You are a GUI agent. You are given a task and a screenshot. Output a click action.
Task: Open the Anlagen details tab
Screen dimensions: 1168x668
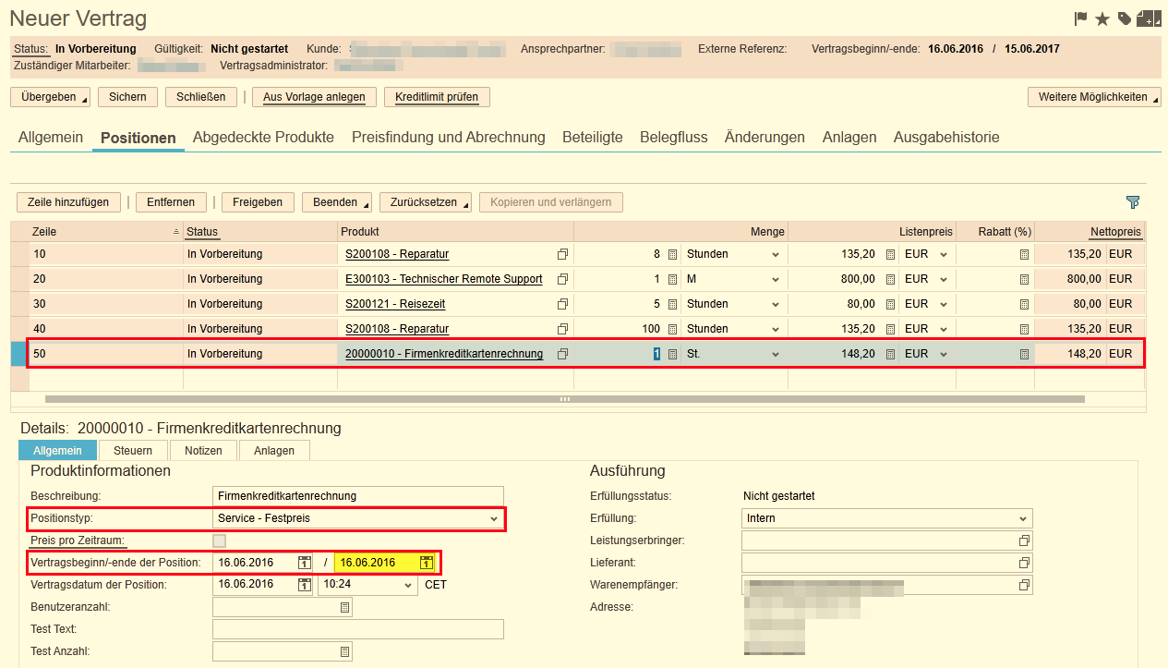(x=274, y=451)
